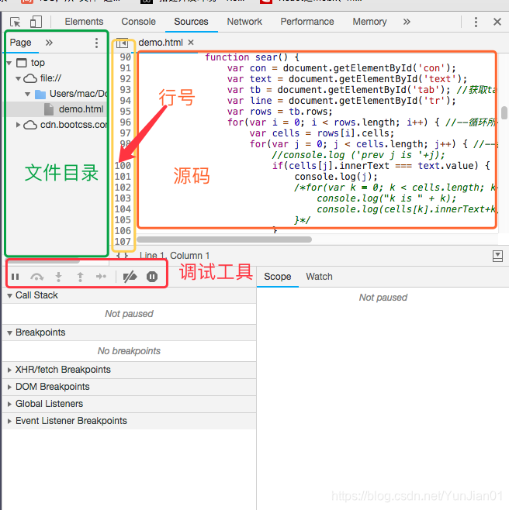Toggle pause on exceptions
Image resolution: width=509 pixels, height=510 pixels.
click(152, 276)
